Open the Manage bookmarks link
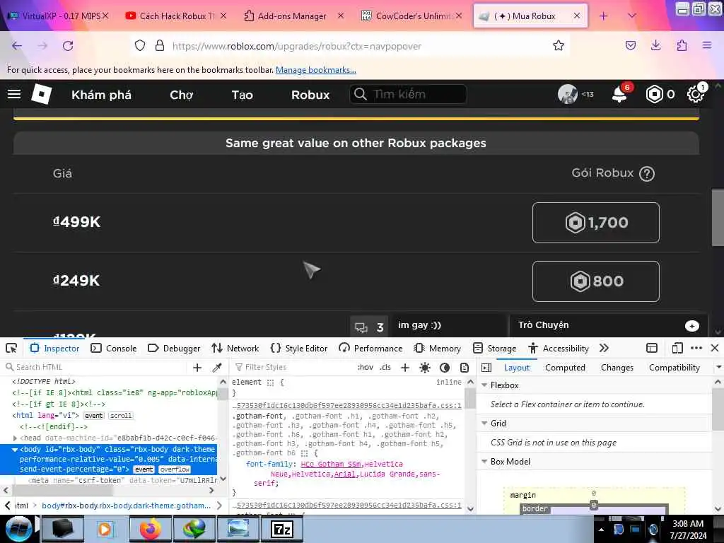 (316, 70)
